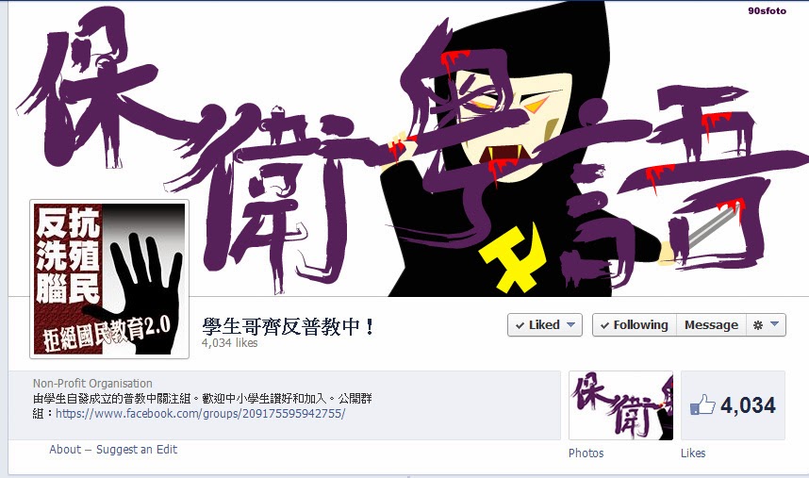Expand the Liked dropdown arrow

[570, 325]
